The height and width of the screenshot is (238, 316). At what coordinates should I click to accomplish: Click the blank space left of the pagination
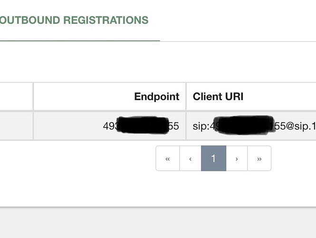click(x=76, y=159)
